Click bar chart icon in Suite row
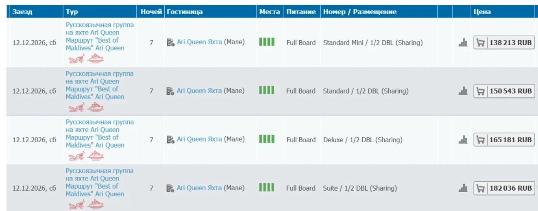This screenshot has width=538, height=211. (x=463, y=188)
